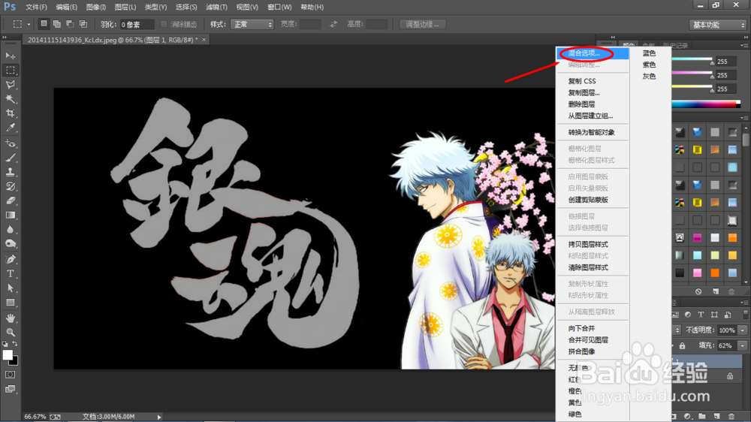Click delete layer trash icon at Layers bottom
The width and height of the screenshot is (751, 422).
(x=731, y=416)
